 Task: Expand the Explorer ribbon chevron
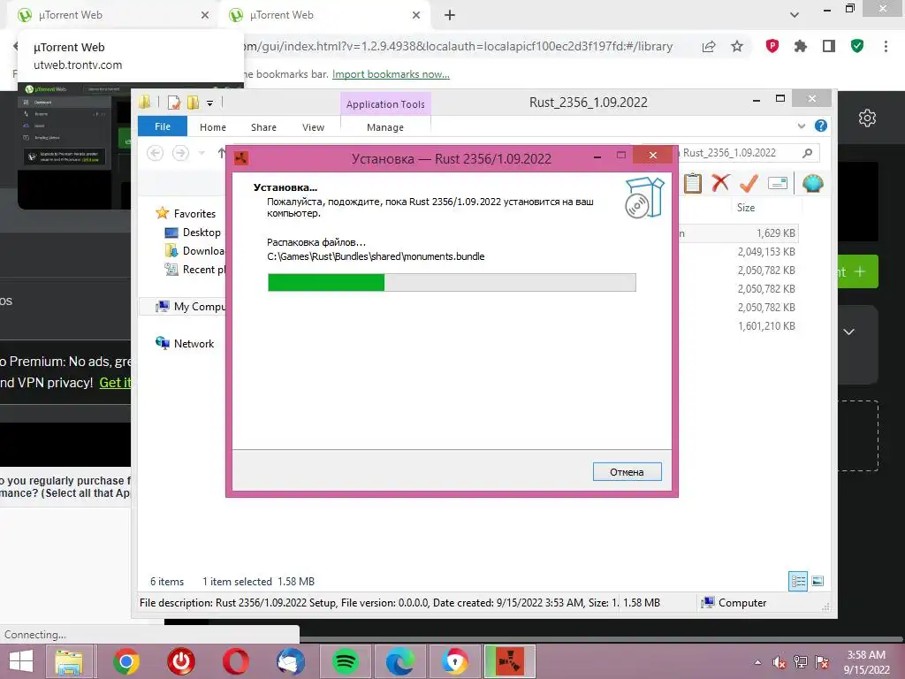point(802,126)
